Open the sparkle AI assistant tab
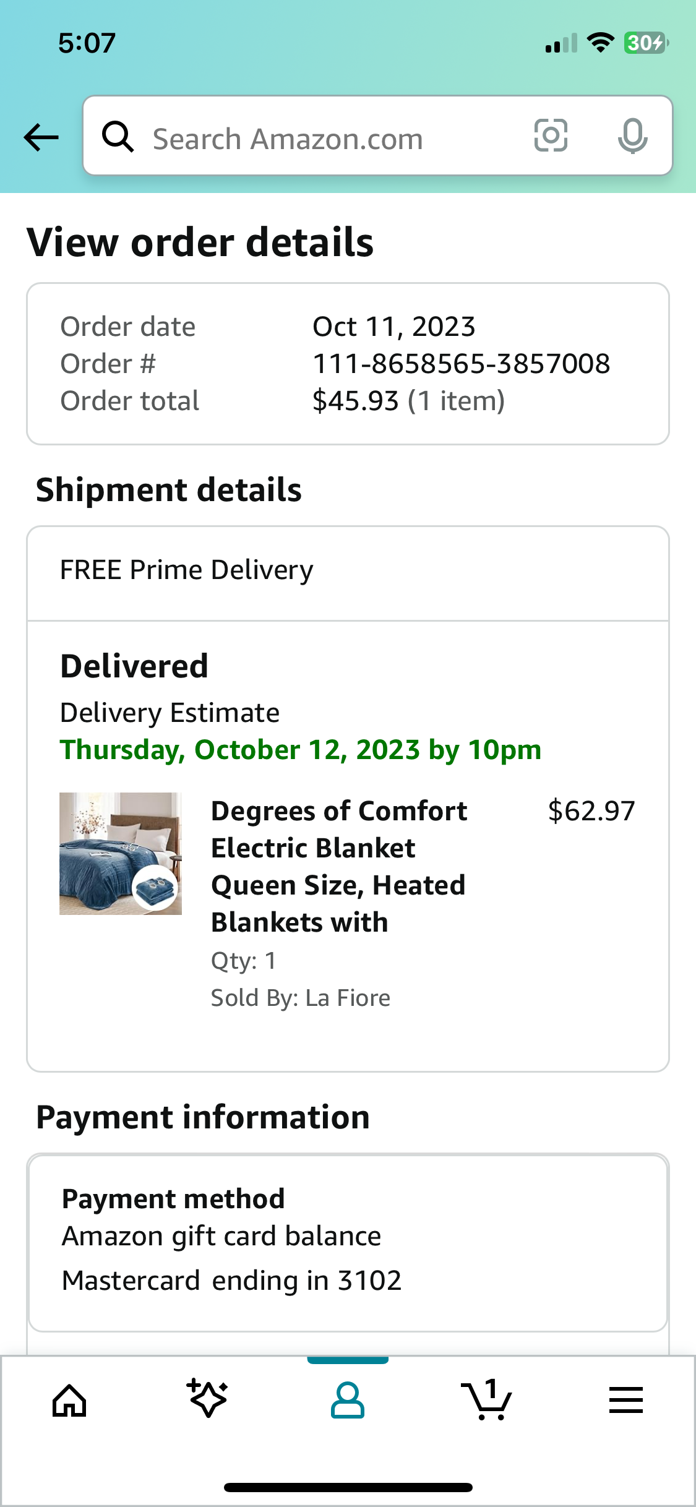 point(208,1398)
